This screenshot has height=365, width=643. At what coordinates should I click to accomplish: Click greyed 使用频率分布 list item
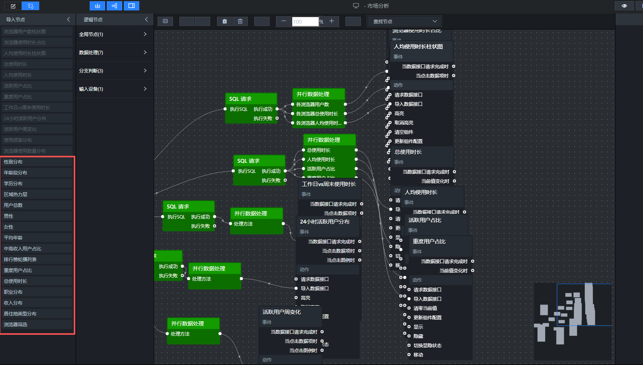click(37, 140)
